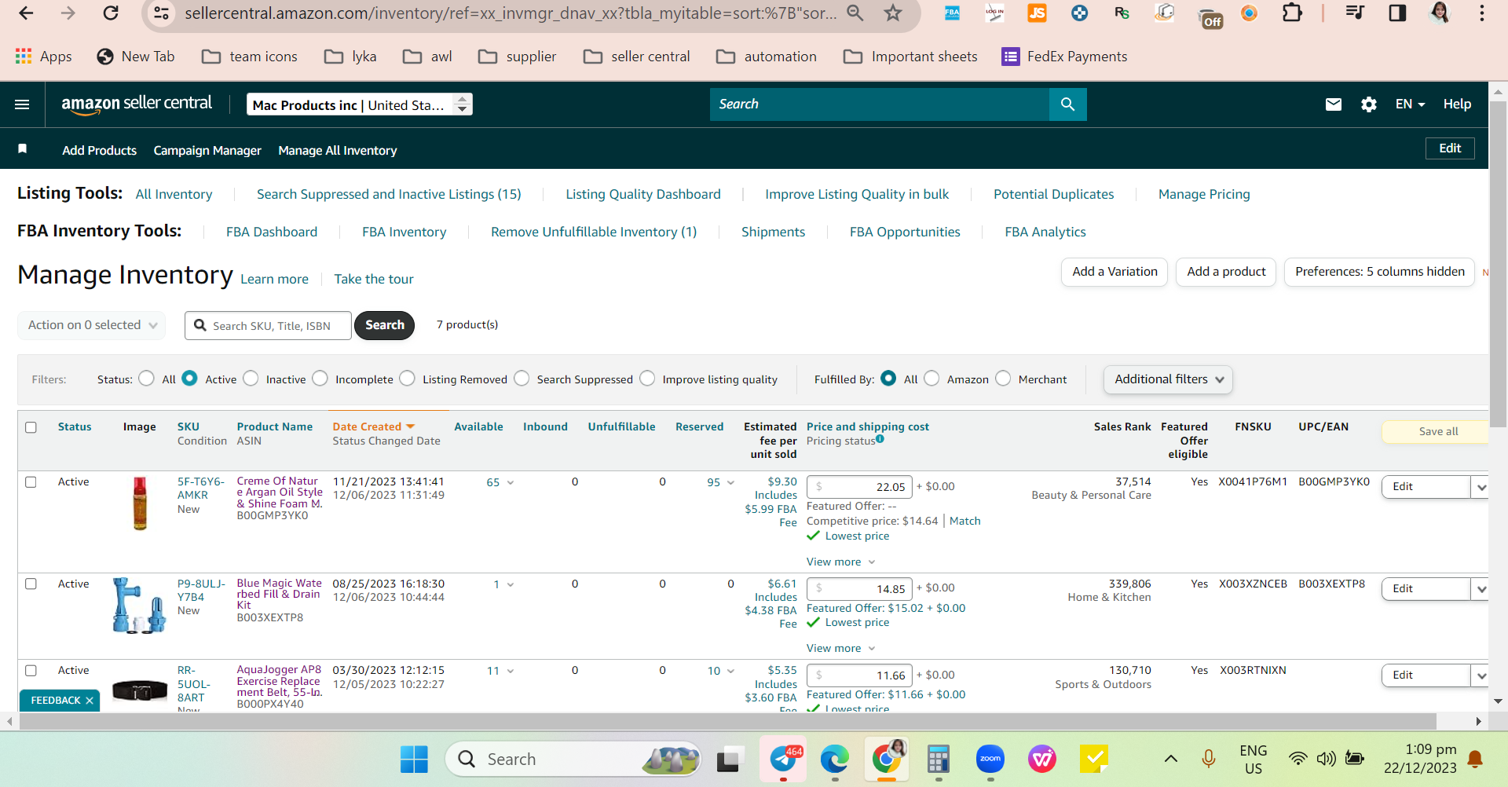
Task: Reload the page with the refresh icon
Action: pyautogui.click(x=111, y=13)
